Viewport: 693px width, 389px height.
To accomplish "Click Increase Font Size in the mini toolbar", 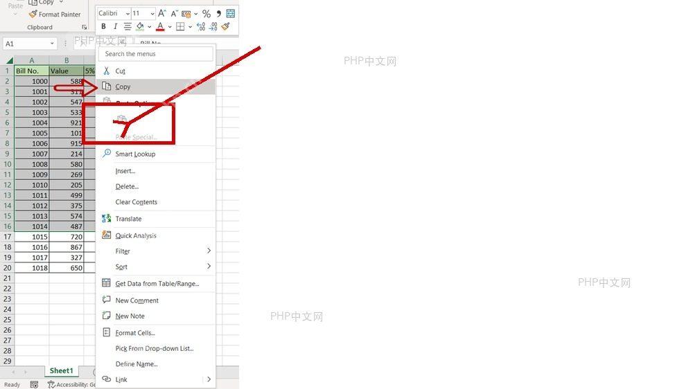I will 162,13.
